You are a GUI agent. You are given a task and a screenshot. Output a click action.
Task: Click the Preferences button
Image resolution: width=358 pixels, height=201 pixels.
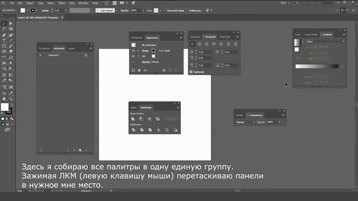click(195, 11)
